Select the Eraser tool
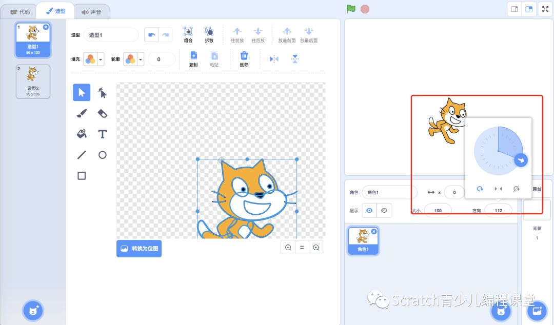The height and width of the screenshot is (325, 554). [102, 113]
